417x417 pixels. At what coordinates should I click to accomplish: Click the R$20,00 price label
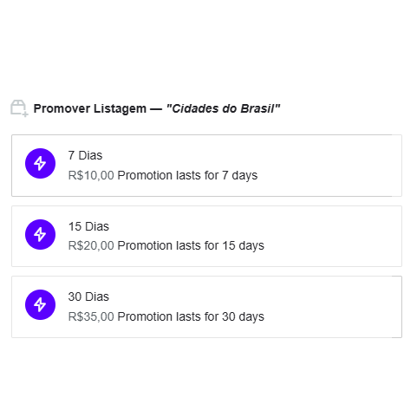pyautogui.click(x=91, y=245)
